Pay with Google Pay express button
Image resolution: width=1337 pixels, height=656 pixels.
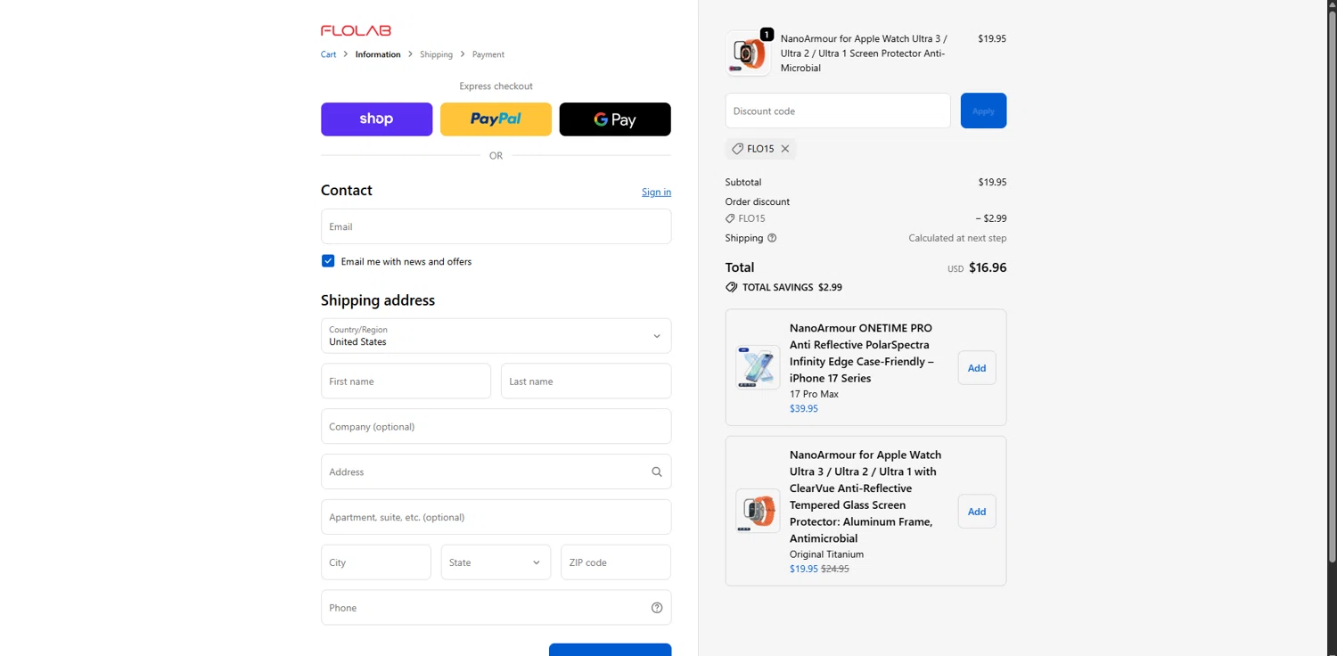[x=615, y=119]
